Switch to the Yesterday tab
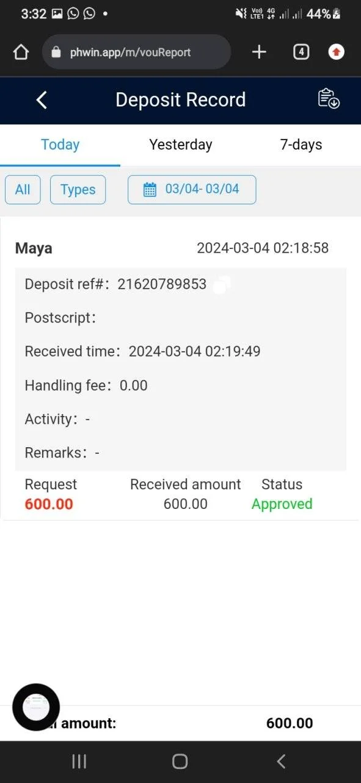The image size is (361, 783). click(x=181, y=145)
